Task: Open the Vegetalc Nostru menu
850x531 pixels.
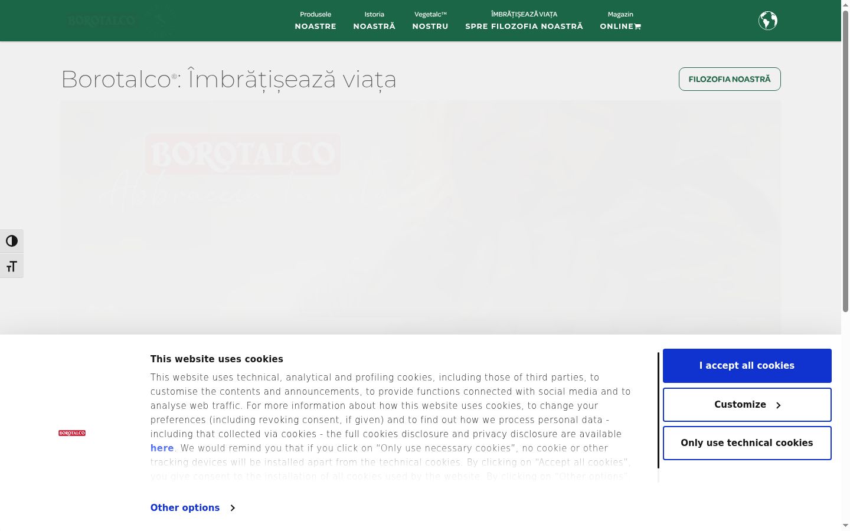Action: click(x=430, y=21)
